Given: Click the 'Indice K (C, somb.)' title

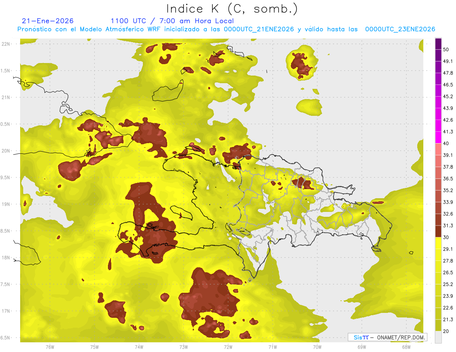Looking at the screenshot, I should pos(232,9).
